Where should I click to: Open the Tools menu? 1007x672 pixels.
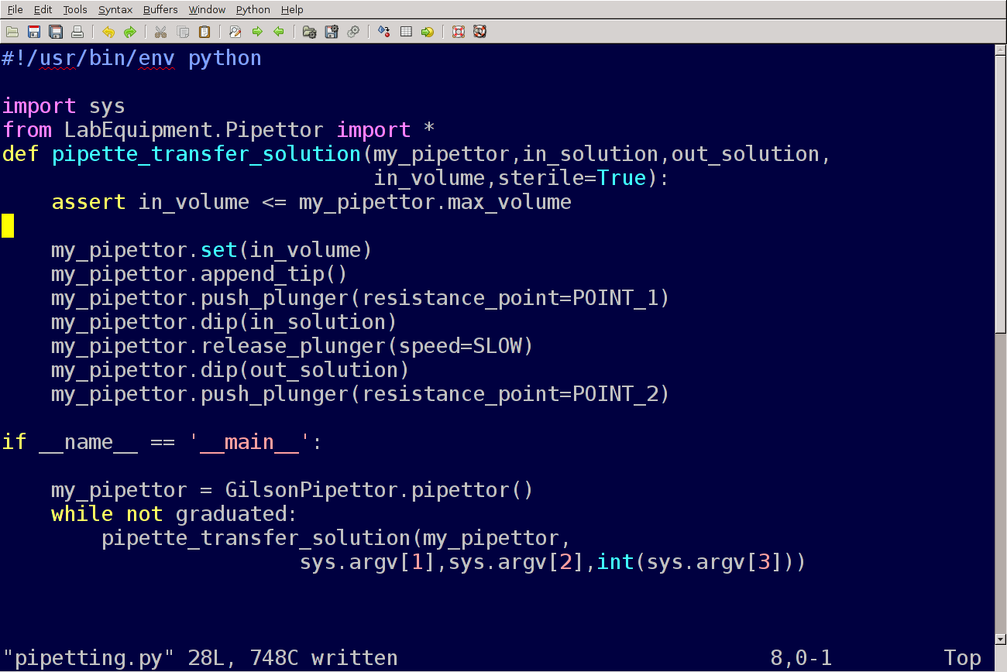pos(75,9)
